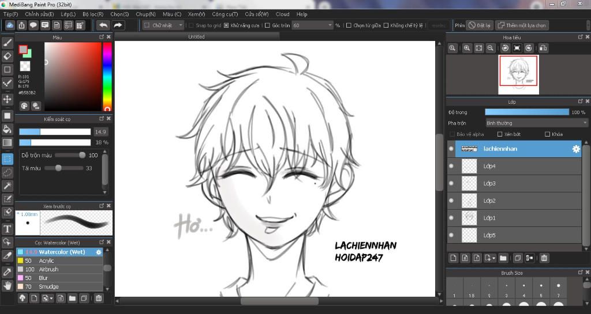
Task: Toggle visibility of Lớp1 layer
Action: coord(451,218)
